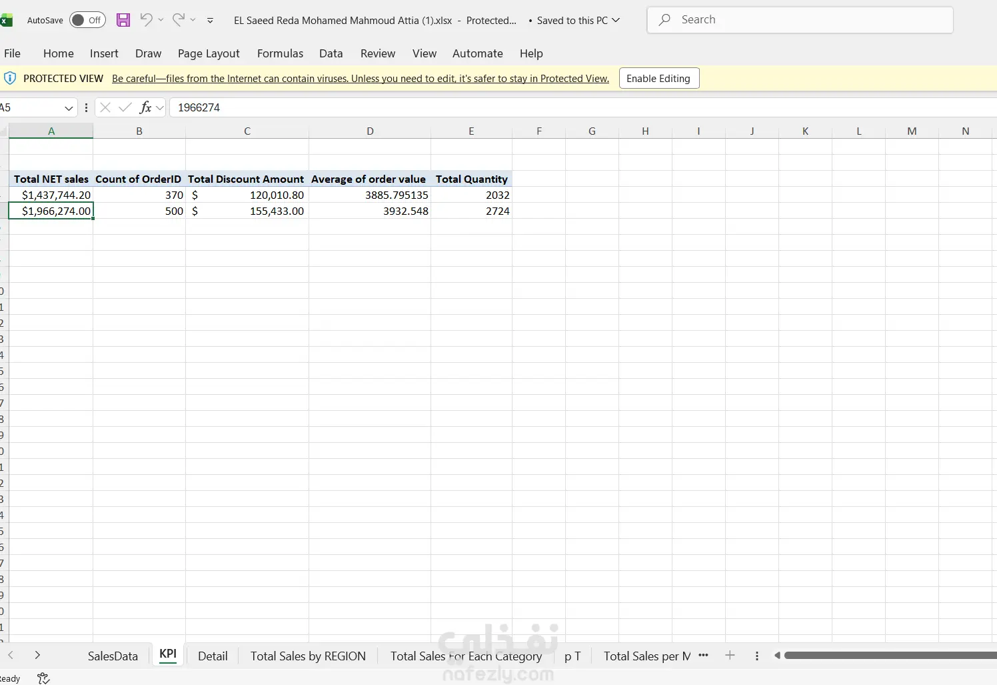Click the Count of OrderID header cell
Image resolution: width=997 pixels, height=685 pixels.
[139, 179]
